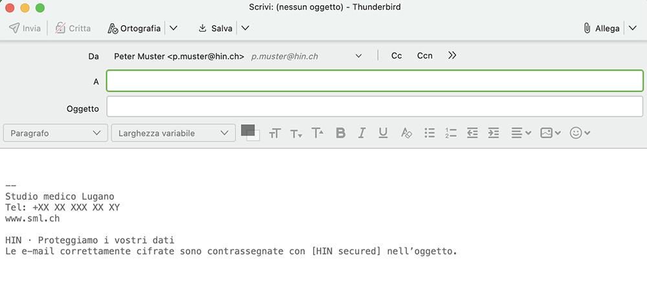
Task: Toggle italic text formatting
Action: coord(362,133)
